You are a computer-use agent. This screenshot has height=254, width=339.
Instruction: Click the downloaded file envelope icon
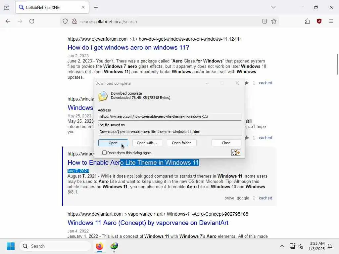pos(103,96)
